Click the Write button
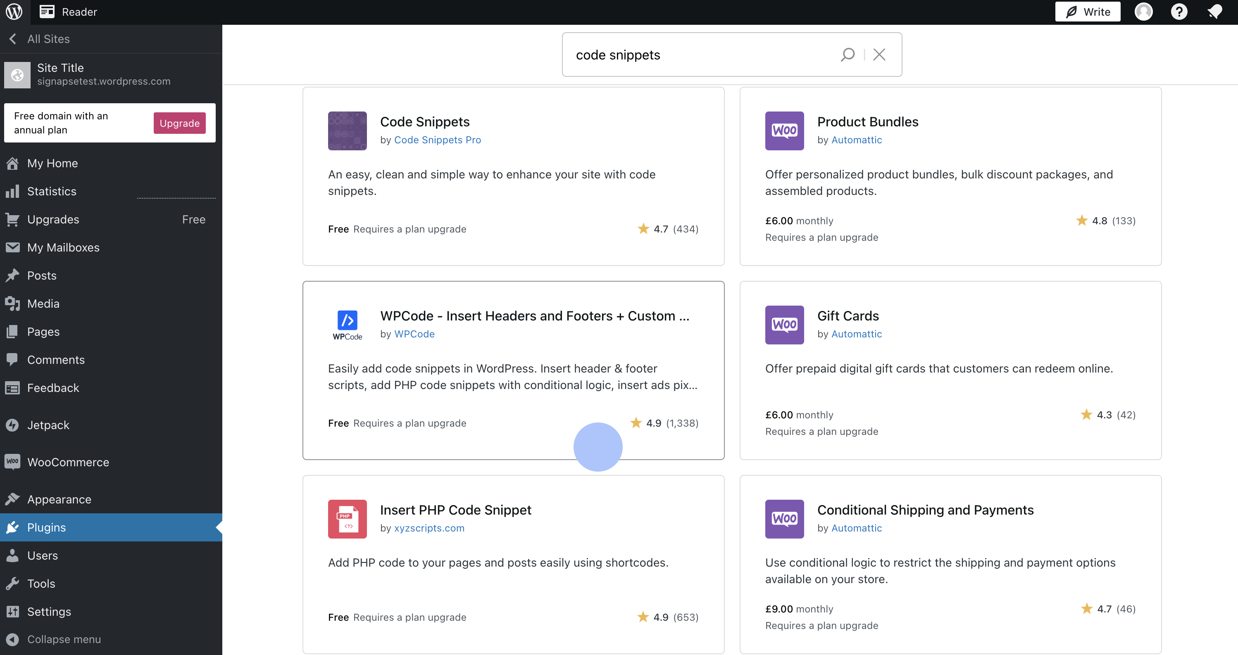Viewport: 1238px width, 655px height. [1088, 12]
